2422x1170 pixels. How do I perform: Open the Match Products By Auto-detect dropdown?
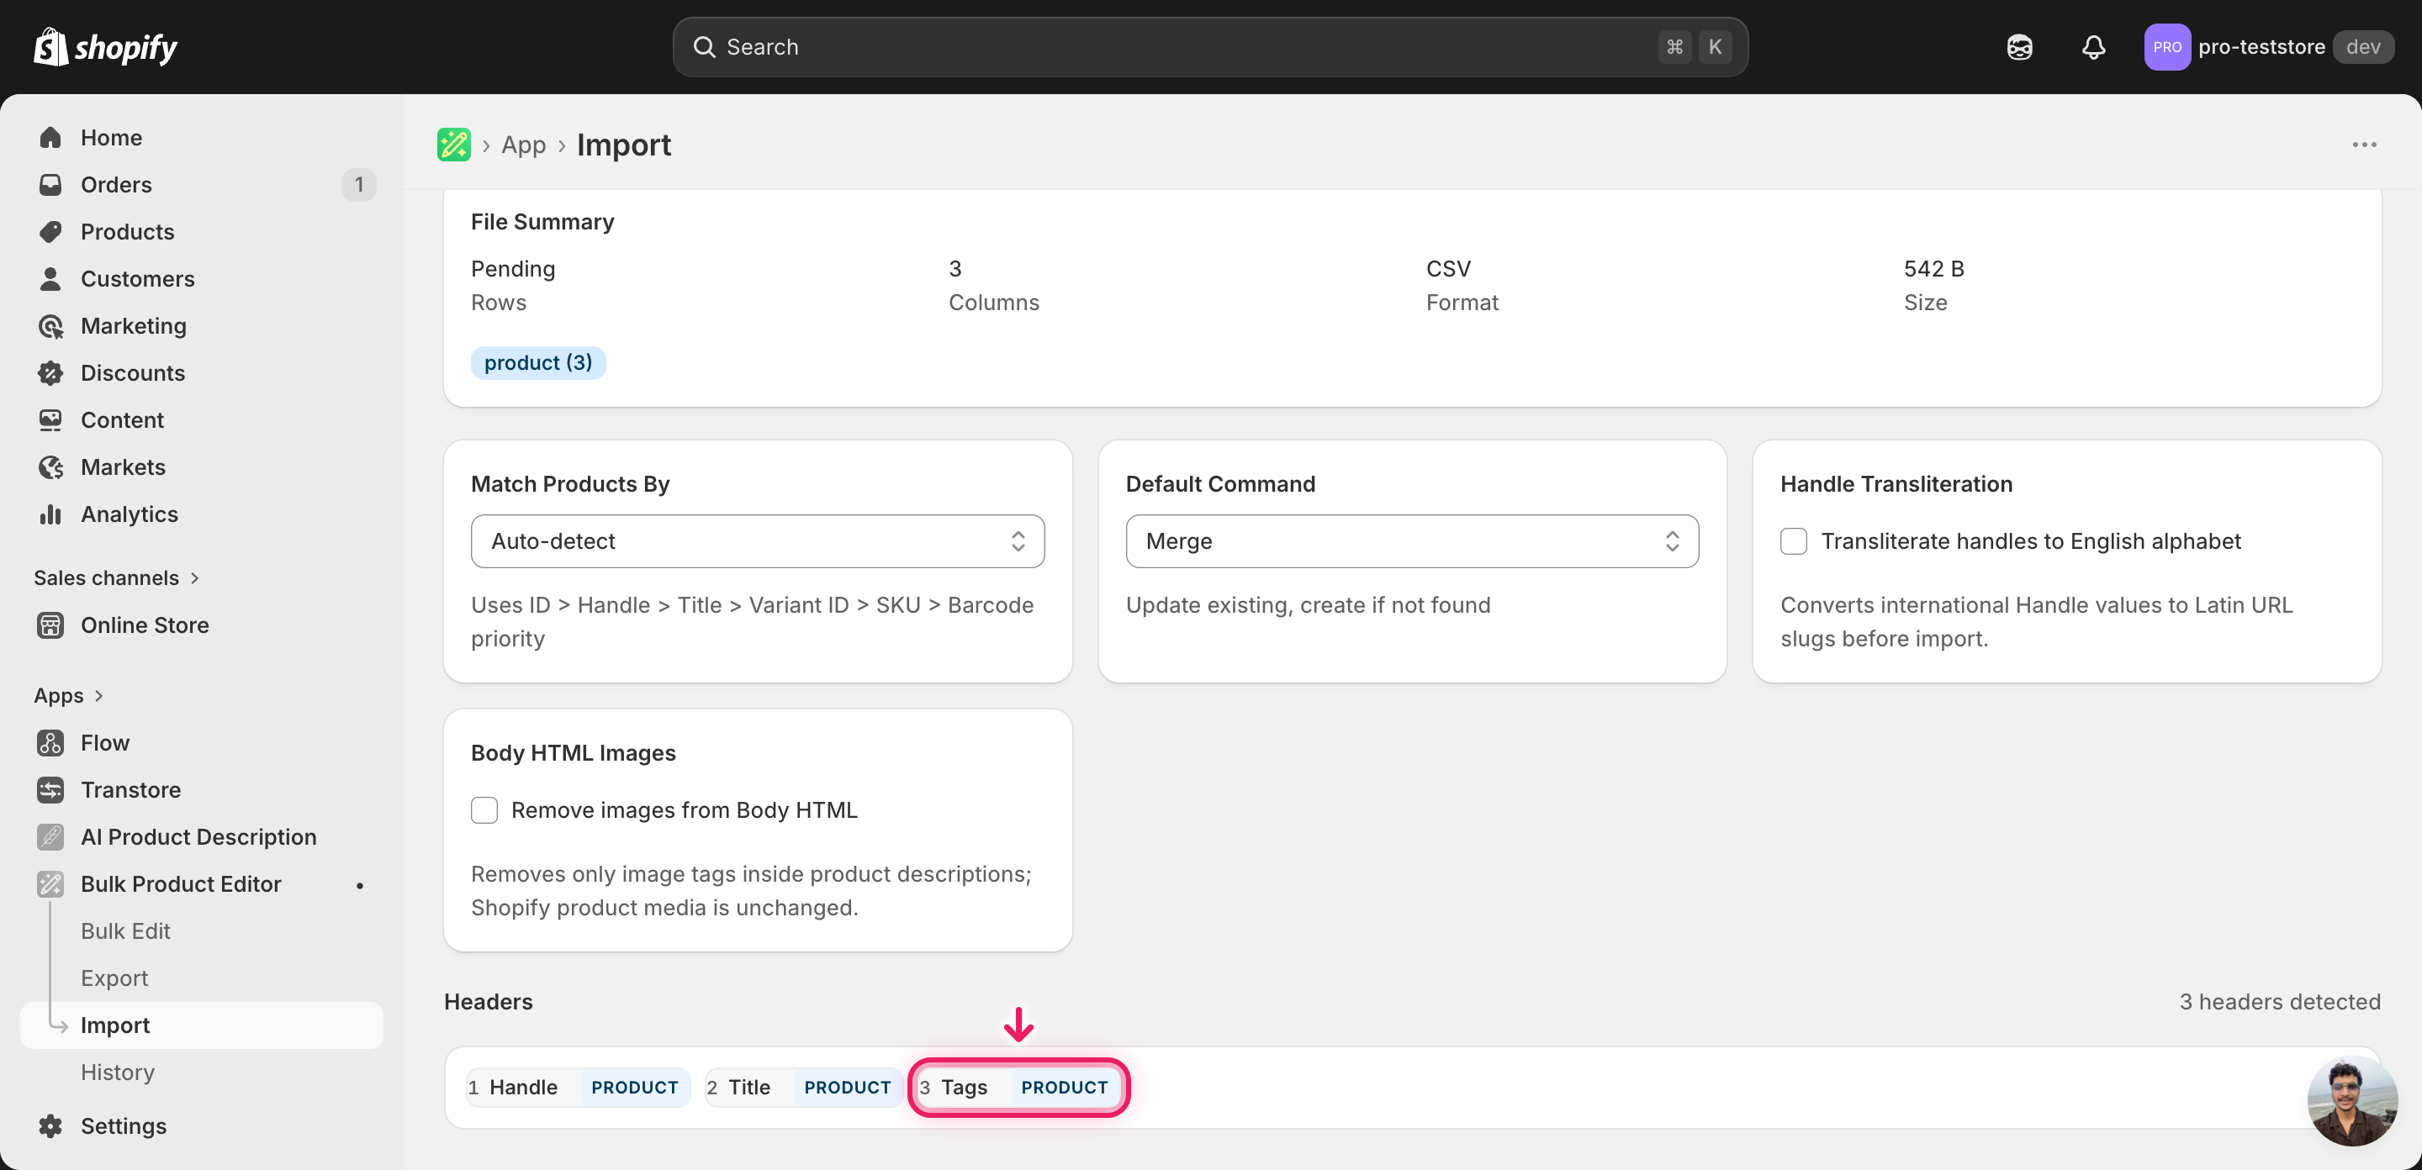click(758, 540)
